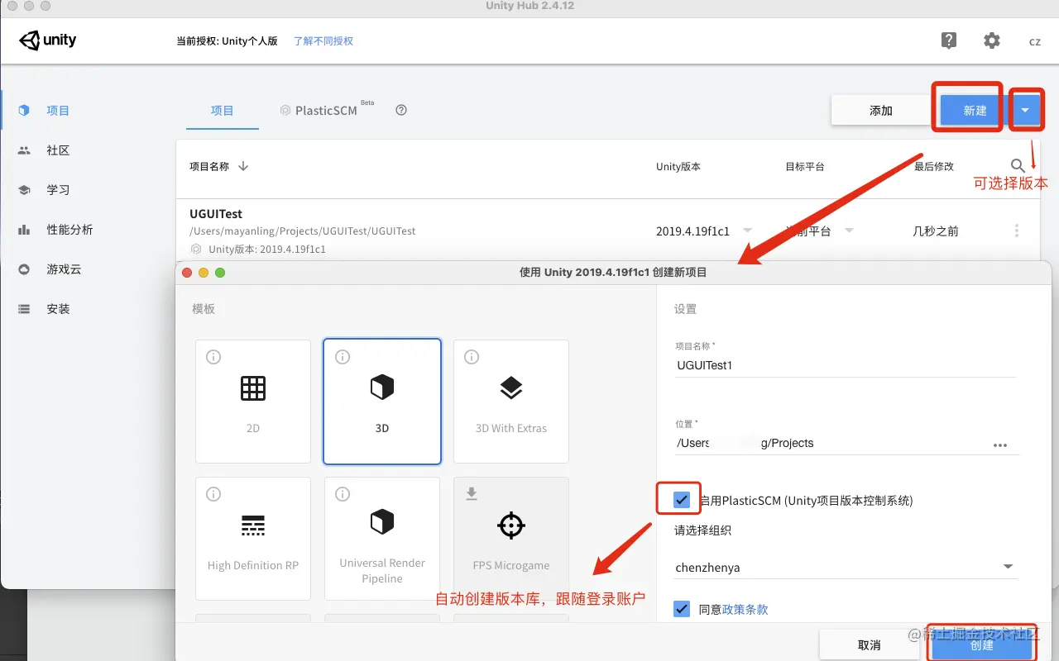Select the 3D template card
The height and width of the screenshot is (661, 1059).
tap(382, 402)
